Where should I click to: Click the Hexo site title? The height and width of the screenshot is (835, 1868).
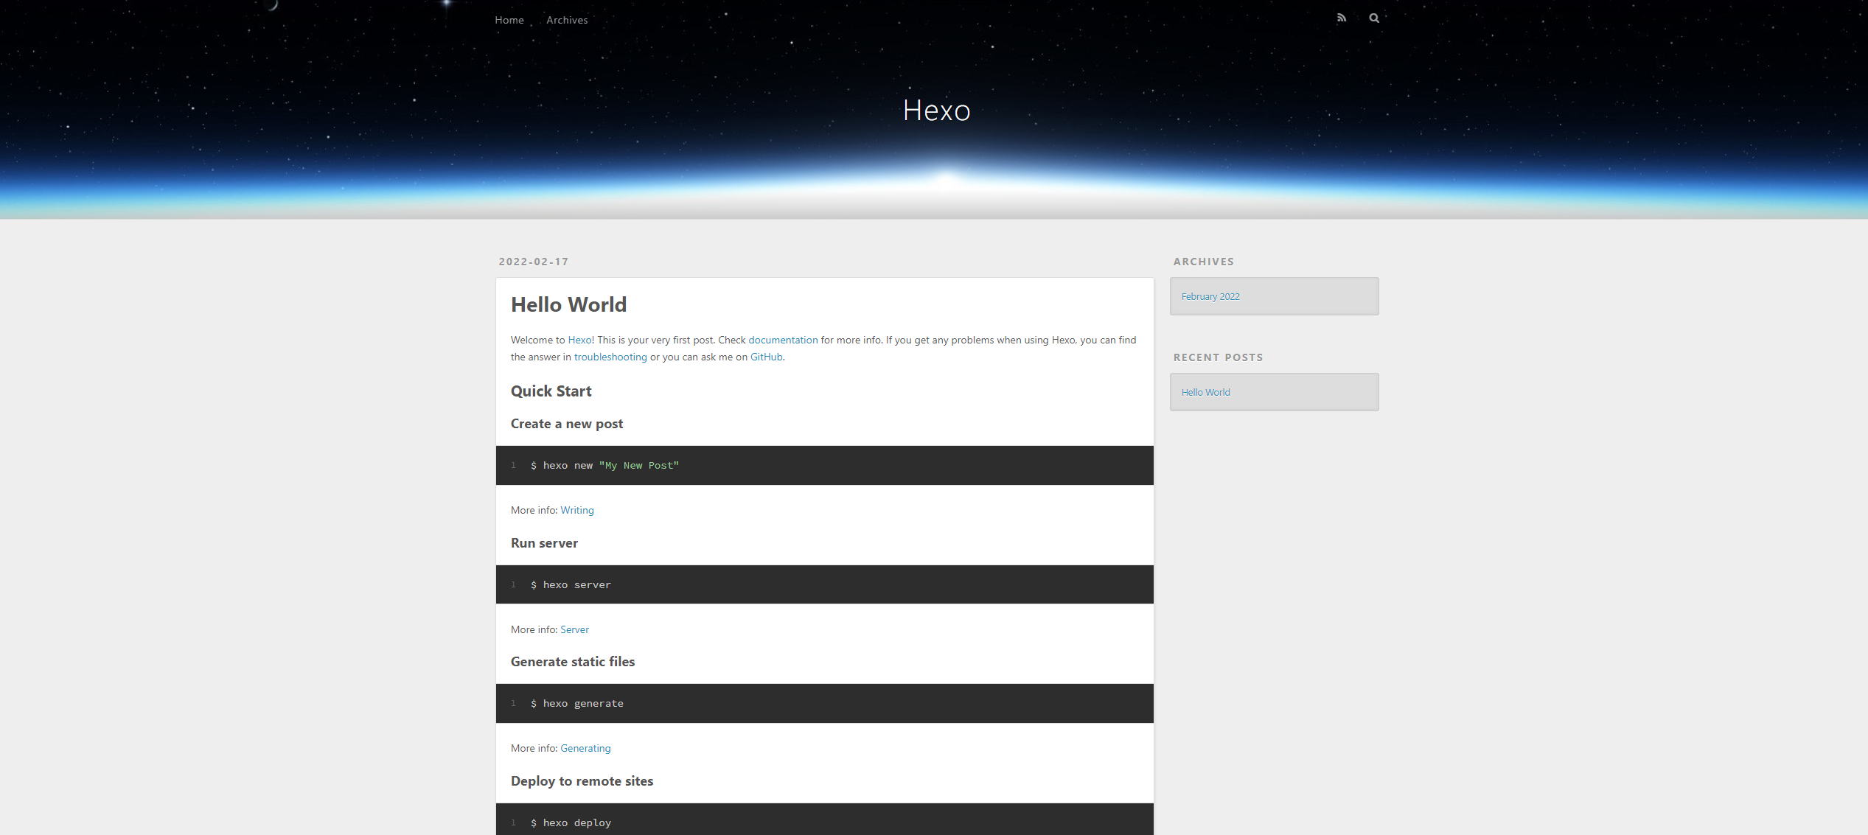935,111
